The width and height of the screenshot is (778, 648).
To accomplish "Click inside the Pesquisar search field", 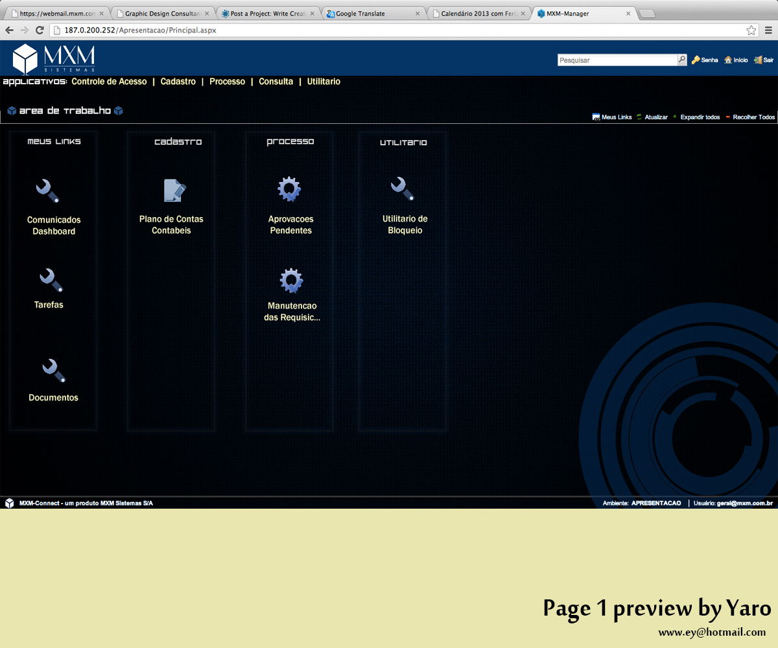I will pos(616,60).
